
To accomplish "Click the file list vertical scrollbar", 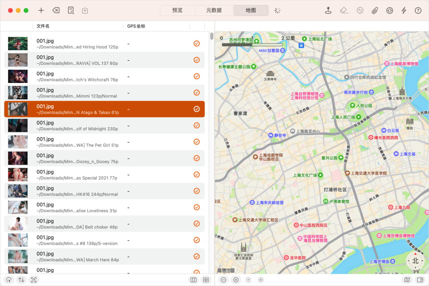I will point(212,37).
